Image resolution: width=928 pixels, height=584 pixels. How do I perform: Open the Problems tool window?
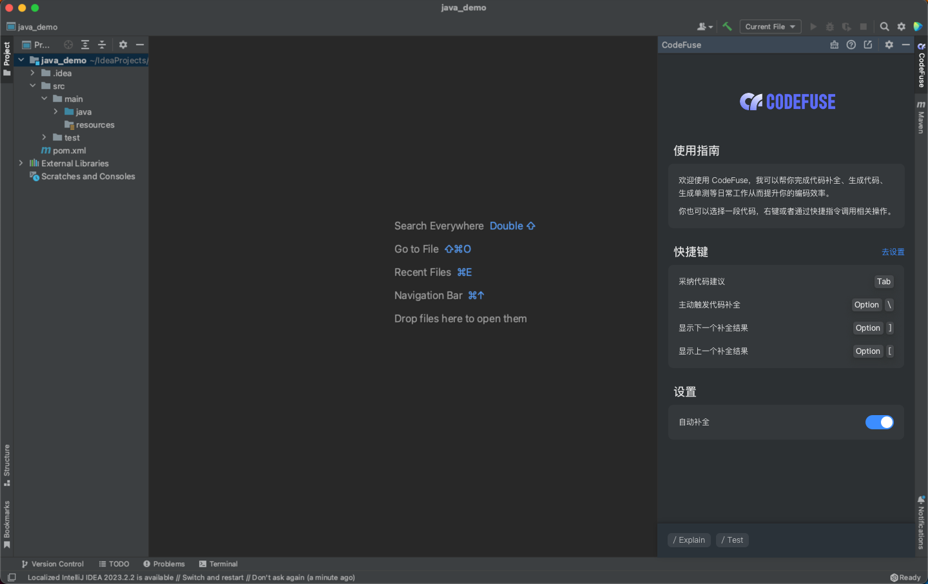pos(164,564)
